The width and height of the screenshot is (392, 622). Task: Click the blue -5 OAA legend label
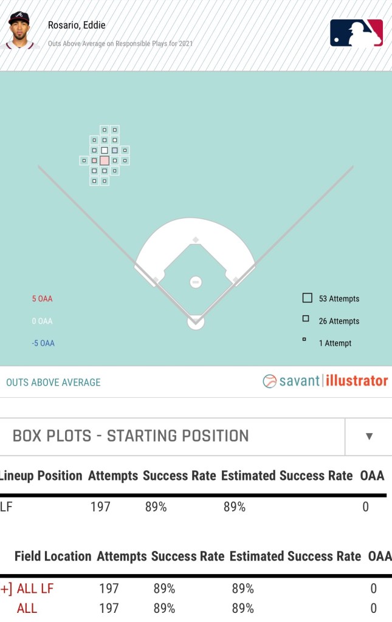click(x=43, y=343)
